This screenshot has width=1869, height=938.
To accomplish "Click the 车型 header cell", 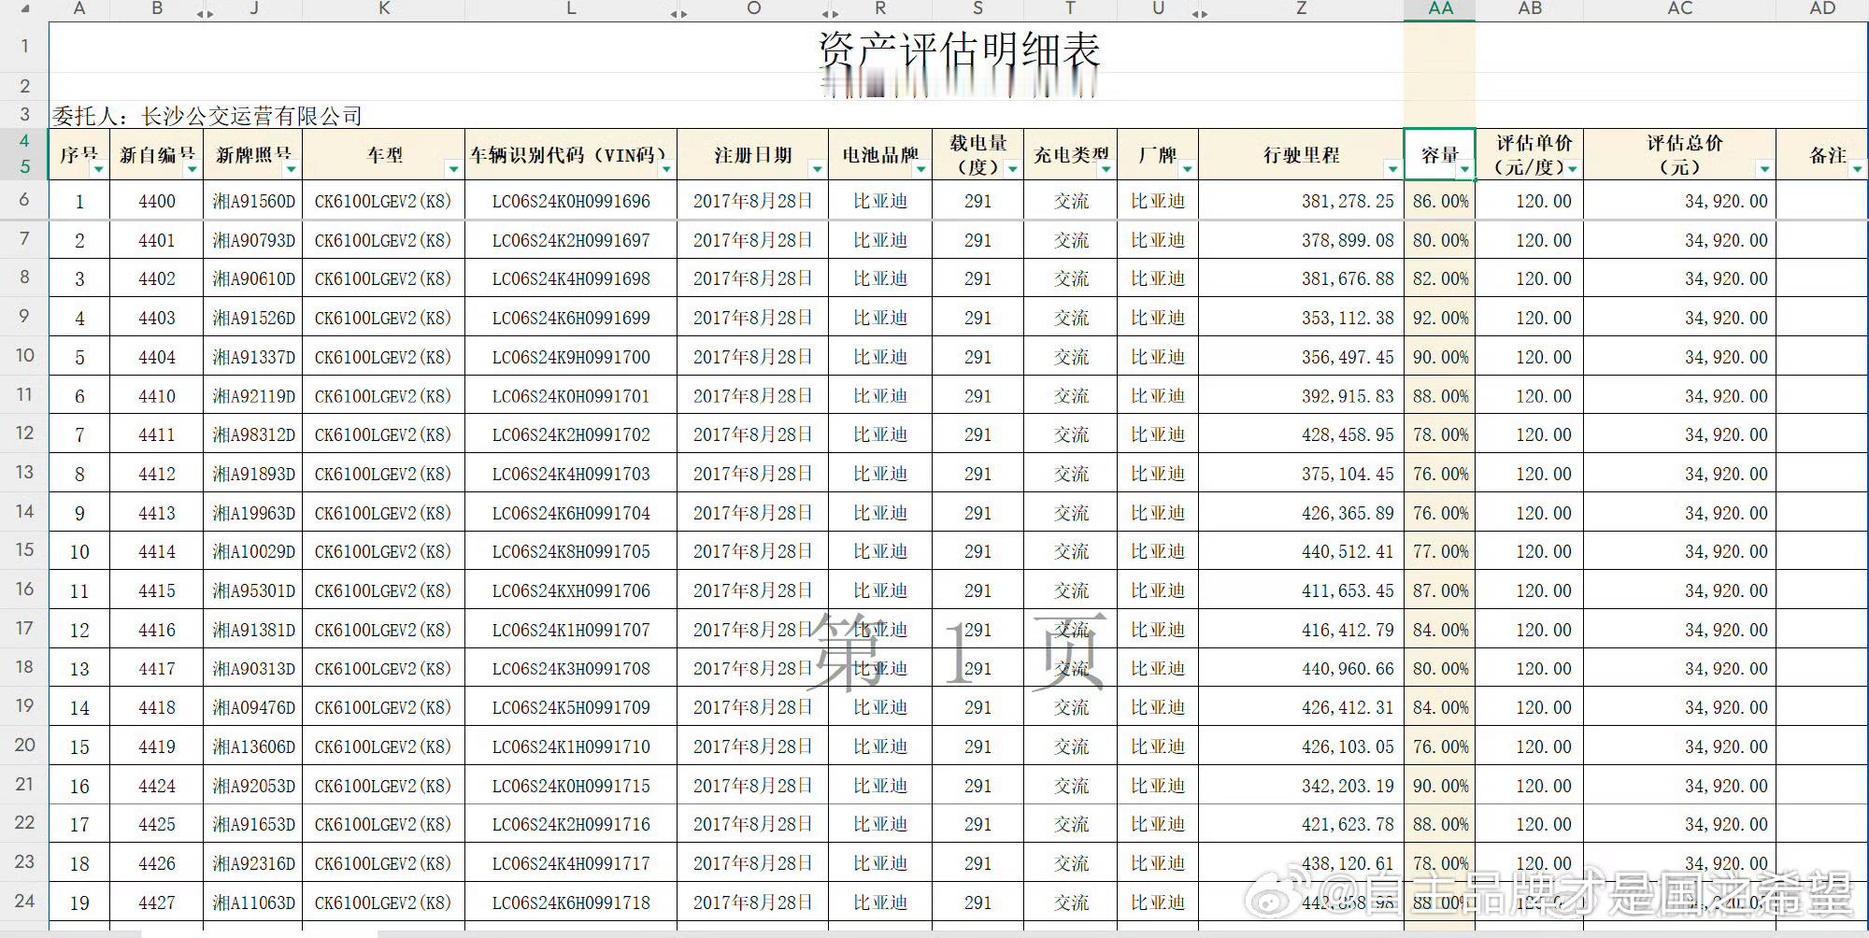I will pyautogui.click(x=384, y=155).
